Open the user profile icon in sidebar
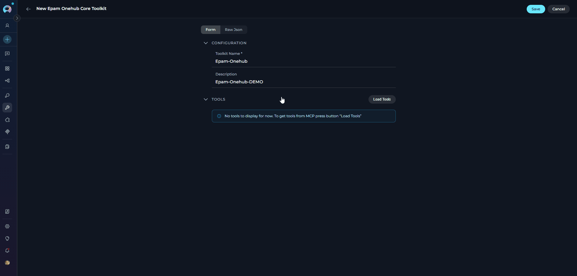 (7, 26)
